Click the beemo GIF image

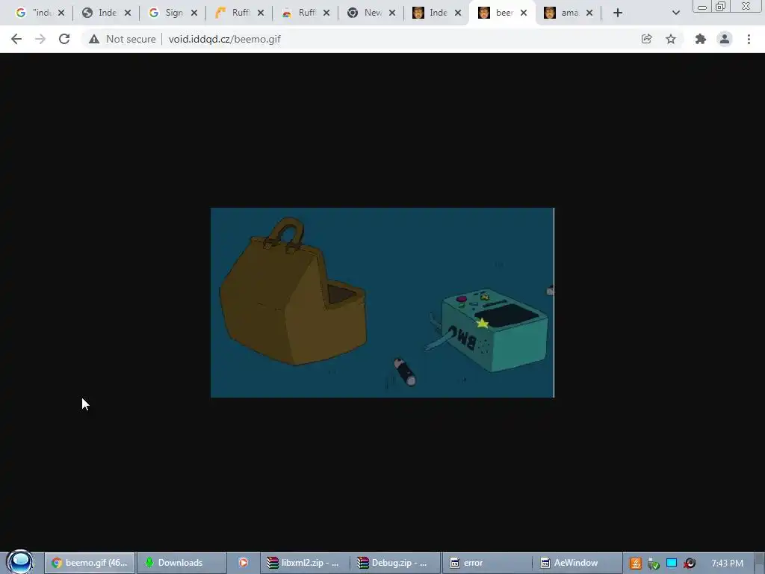click(382, 303)
